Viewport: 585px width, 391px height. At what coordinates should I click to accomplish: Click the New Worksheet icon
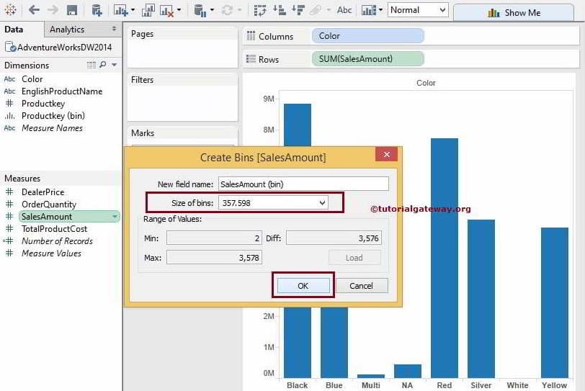(120, 10)
